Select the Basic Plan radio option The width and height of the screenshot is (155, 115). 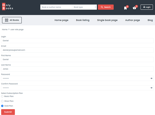point(3,96)
